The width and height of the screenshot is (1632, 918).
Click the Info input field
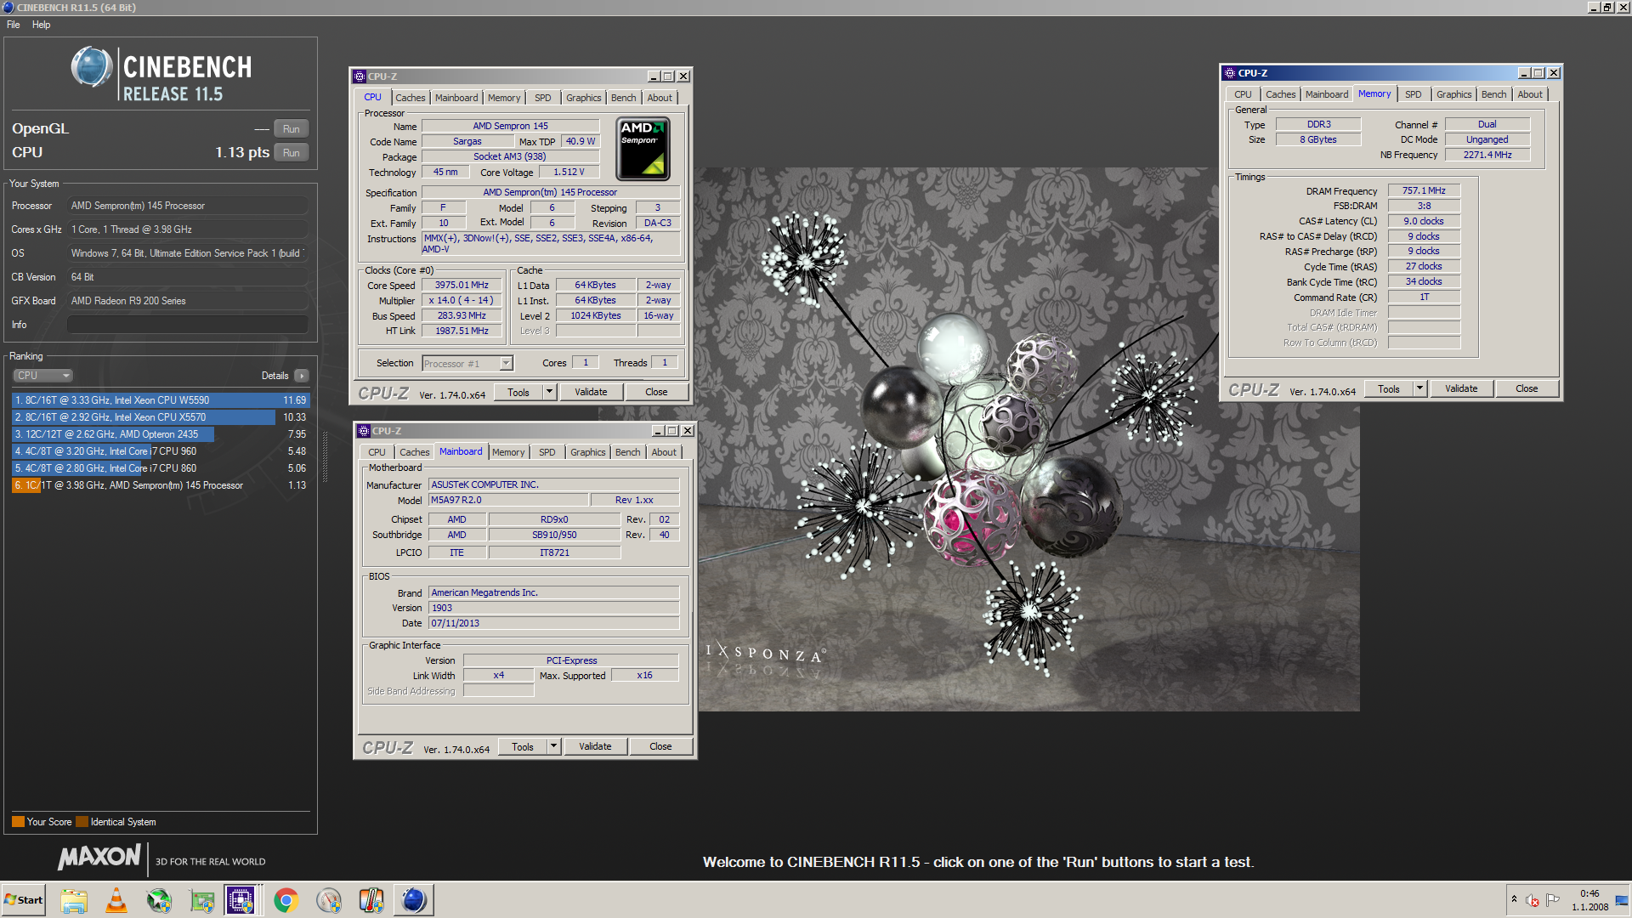coord(188,325)
